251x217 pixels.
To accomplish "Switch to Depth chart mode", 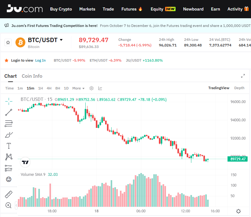I will pos(239,88).
